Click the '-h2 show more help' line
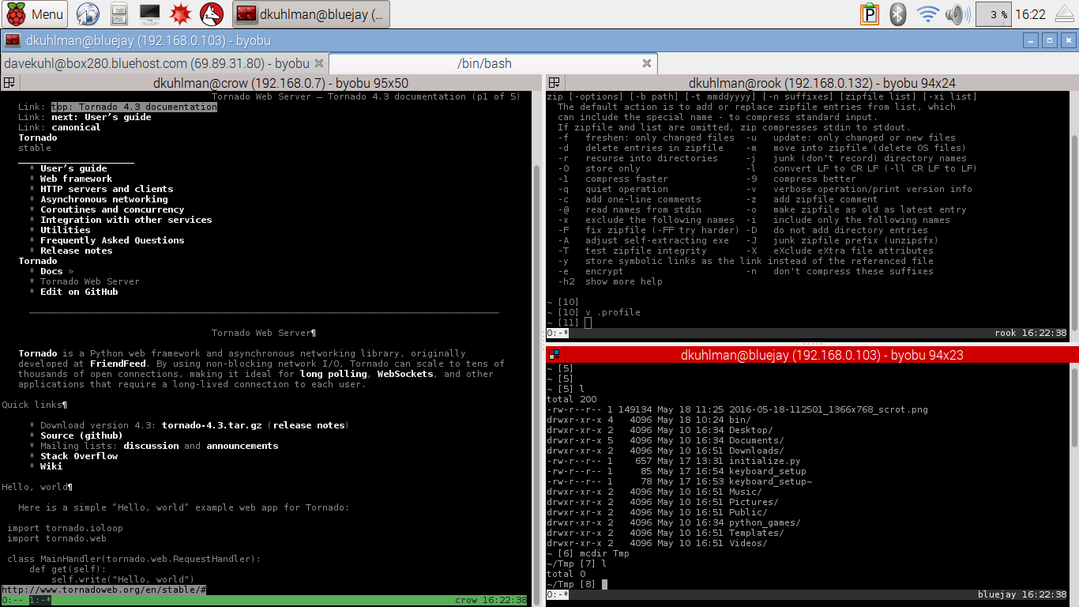 [x=610, y=281]
